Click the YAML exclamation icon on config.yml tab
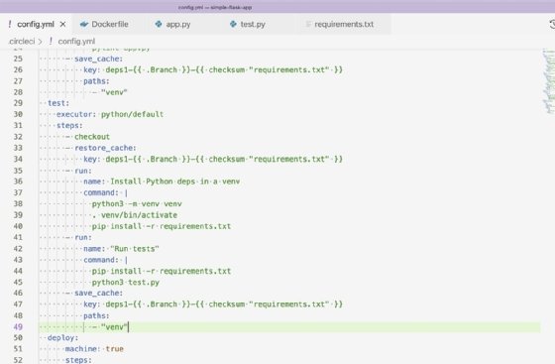Screen dimensions: 555x364 click(10, 24)
